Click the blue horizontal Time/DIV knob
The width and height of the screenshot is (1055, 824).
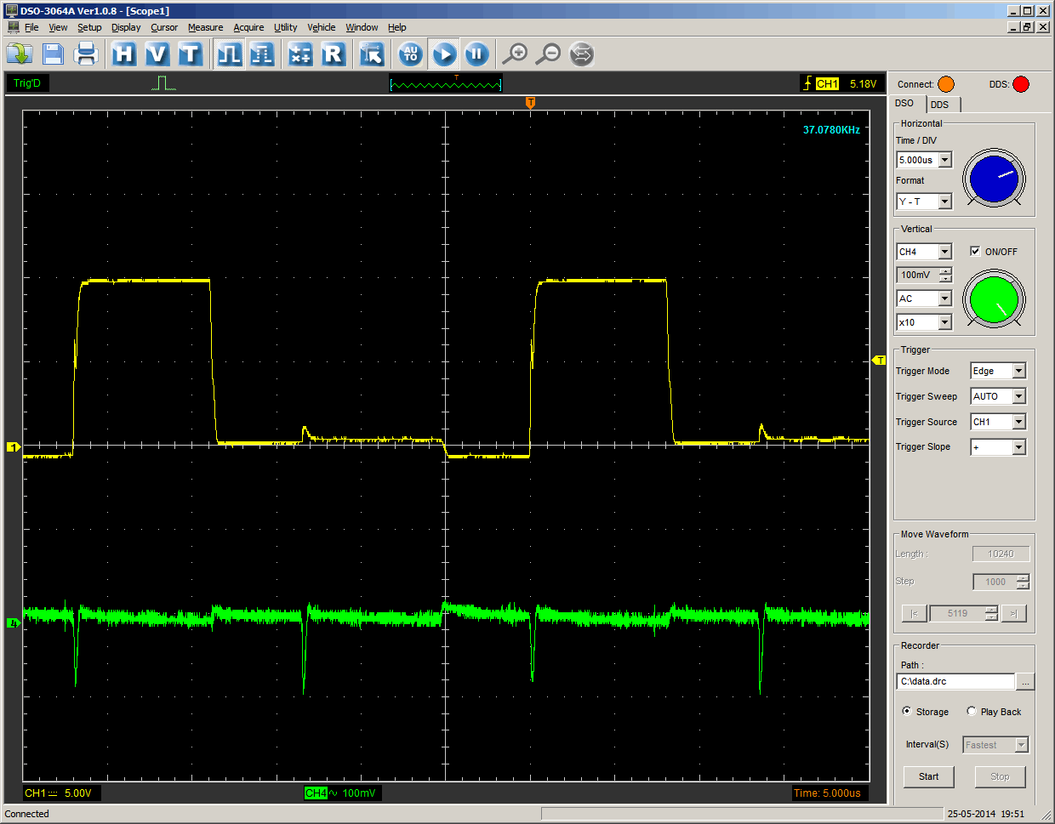point(994,179)
